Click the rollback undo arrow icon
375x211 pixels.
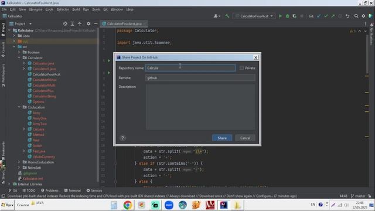347,16
